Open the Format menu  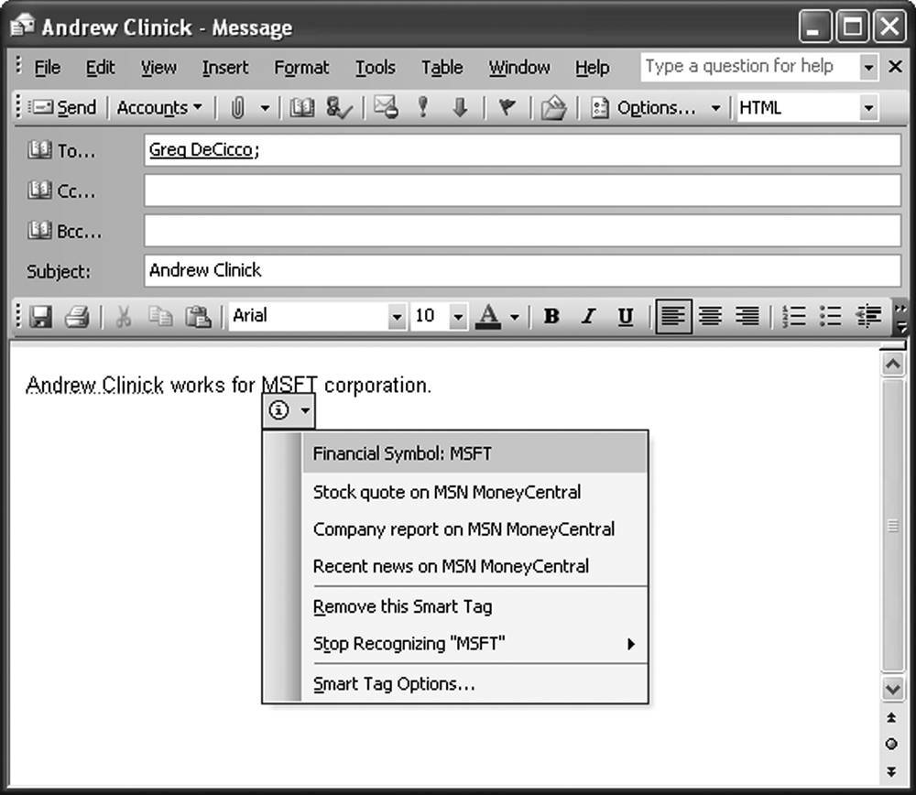[x=301, y=68]
